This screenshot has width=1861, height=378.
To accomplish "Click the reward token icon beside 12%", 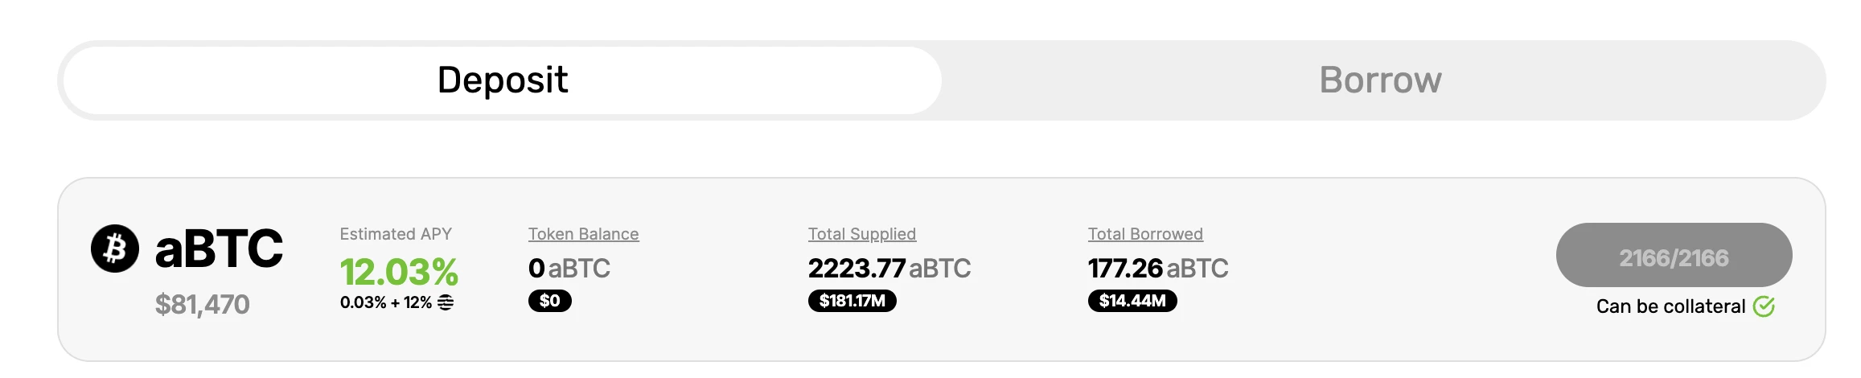I will tap(446, 302).
